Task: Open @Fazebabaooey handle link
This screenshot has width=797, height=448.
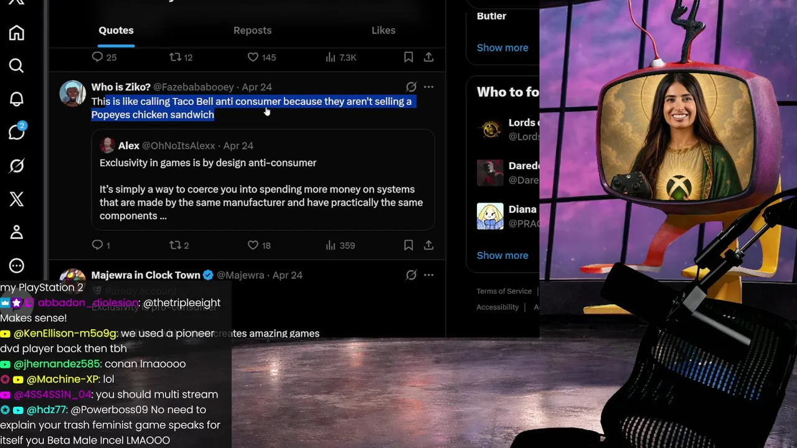Action: tap(194, 87)
